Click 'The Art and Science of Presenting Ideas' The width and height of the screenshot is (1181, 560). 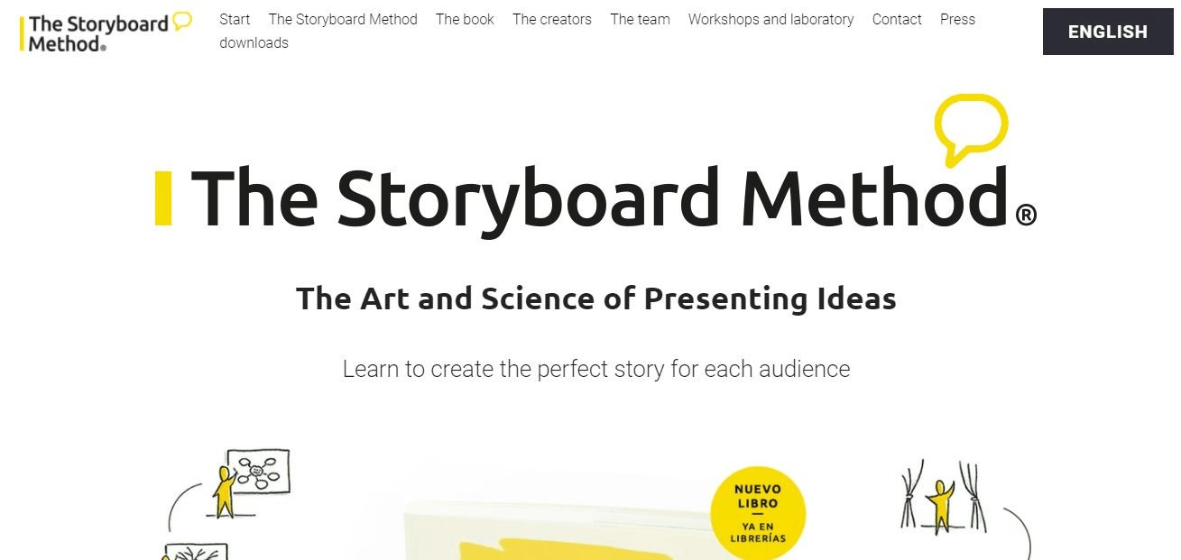point(595,298)
